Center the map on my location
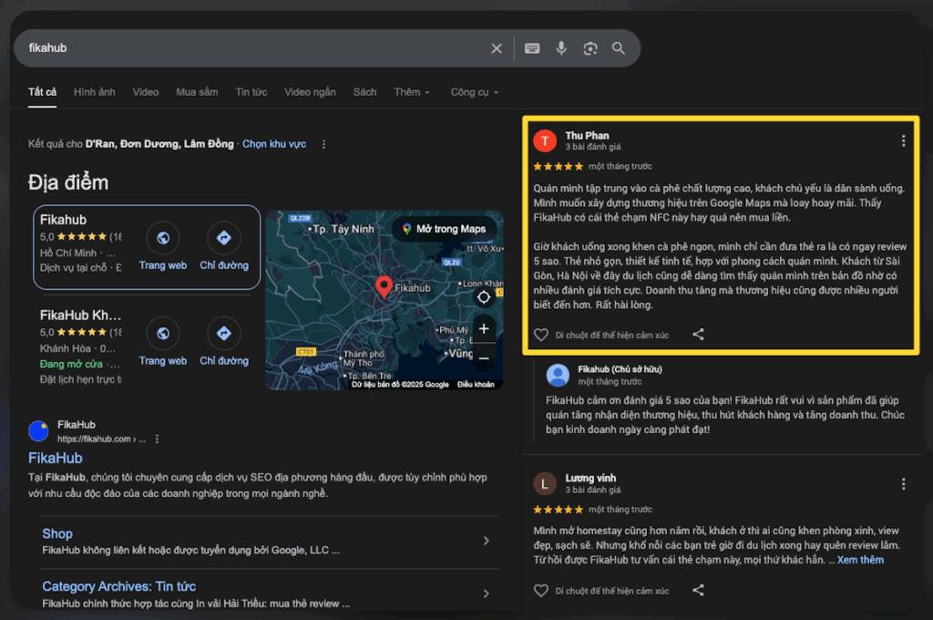 [x=484, y=296]
